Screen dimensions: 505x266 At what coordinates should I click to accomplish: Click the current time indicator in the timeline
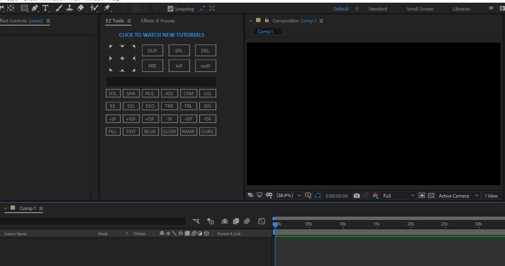pyautogui.click(x=275, y=225)
